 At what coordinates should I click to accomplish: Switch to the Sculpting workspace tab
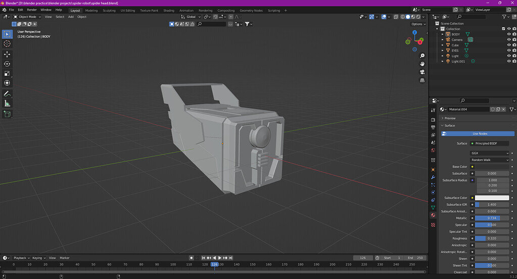coord(109,10)
